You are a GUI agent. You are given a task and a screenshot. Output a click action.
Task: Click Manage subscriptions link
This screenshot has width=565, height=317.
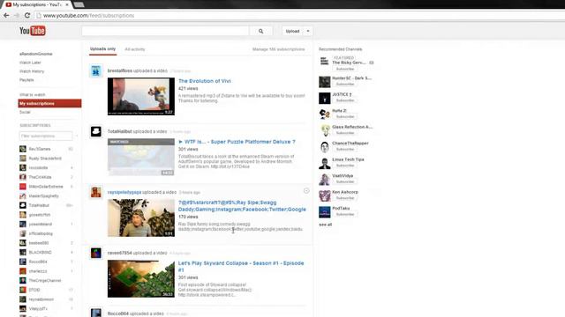279,49
